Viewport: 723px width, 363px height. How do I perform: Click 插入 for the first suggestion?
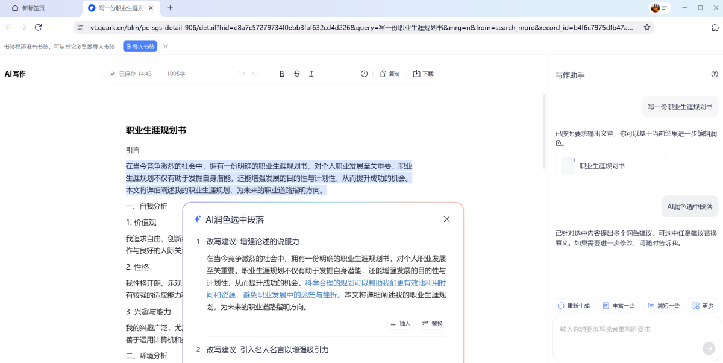401,323
